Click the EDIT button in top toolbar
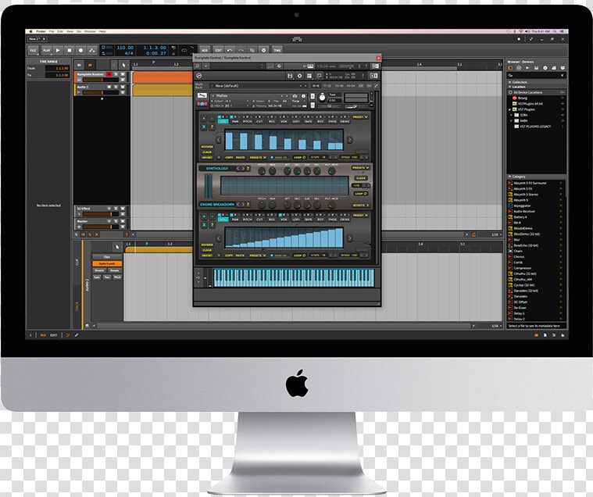593x497 pixels. click(x=218, y=50)
